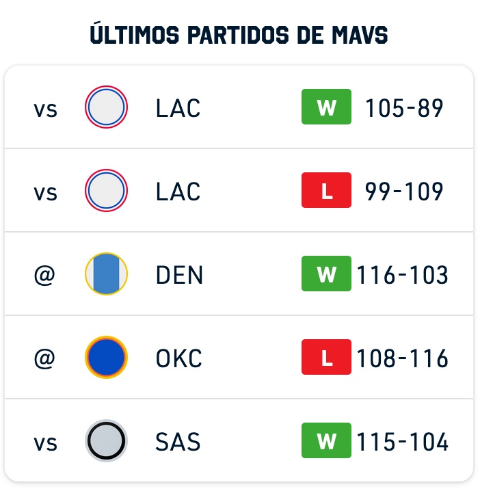The width and height of the screenshot is (480, 491).
Task: Select the Oklahoma City Thunder team logo
Action: [x=106, y=357]
